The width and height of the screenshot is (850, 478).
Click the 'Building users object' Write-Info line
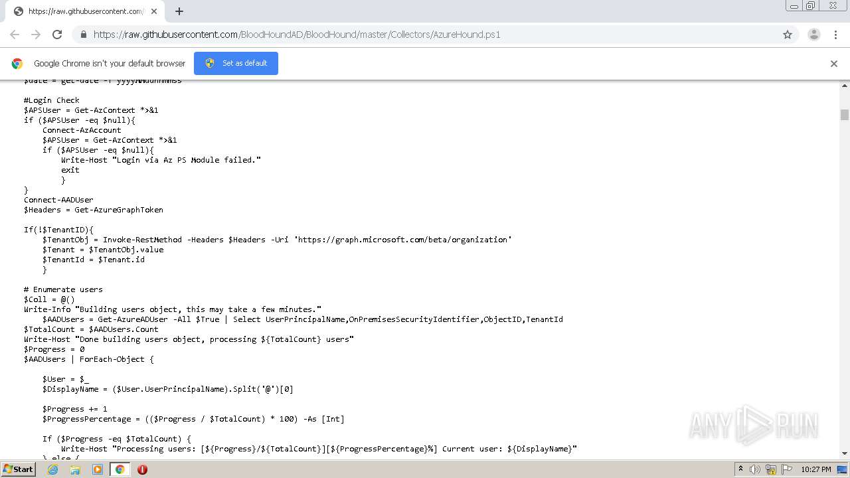coord(173,309)
